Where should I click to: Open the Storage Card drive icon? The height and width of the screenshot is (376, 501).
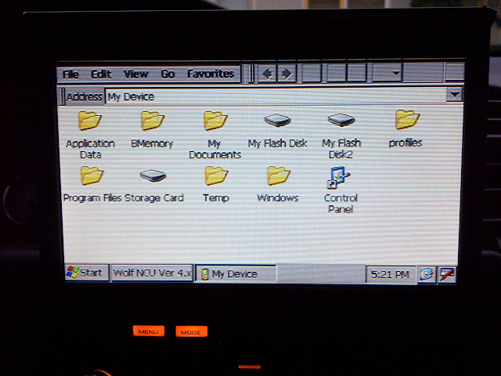tap(153, 175)
